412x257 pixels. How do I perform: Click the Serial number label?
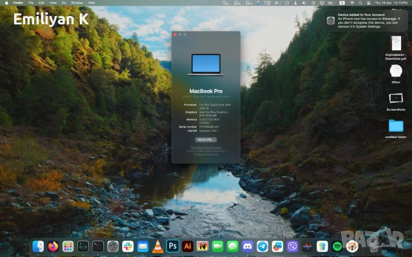[188, 127]
